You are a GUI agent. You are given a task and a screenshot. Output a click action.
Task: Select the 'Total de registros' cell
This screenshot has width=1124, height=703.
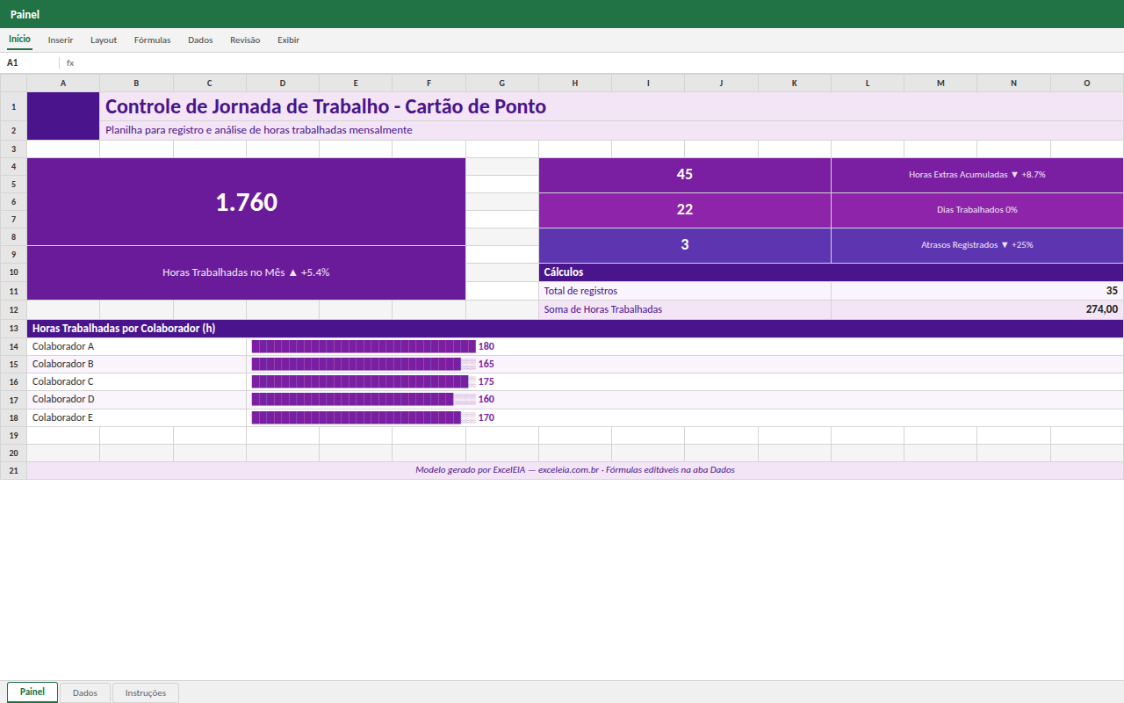coord(685,291)
